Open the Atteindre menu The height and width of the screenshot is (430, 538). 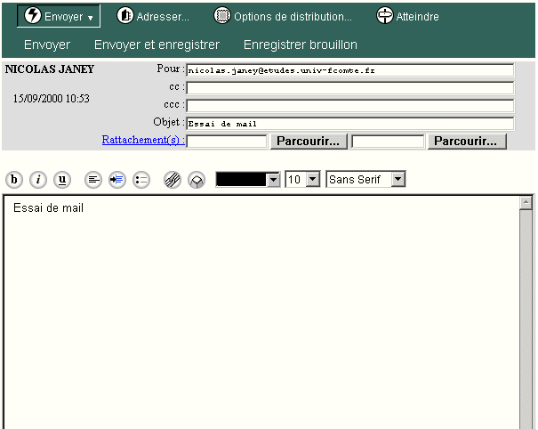point(407,16)
